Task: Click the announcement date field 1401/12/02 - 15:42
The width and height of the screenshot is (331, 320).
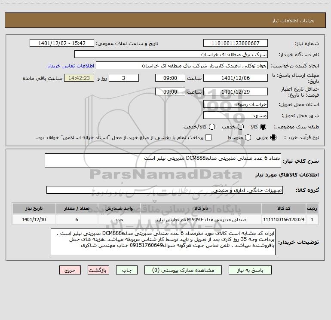Action: point(62,43)
